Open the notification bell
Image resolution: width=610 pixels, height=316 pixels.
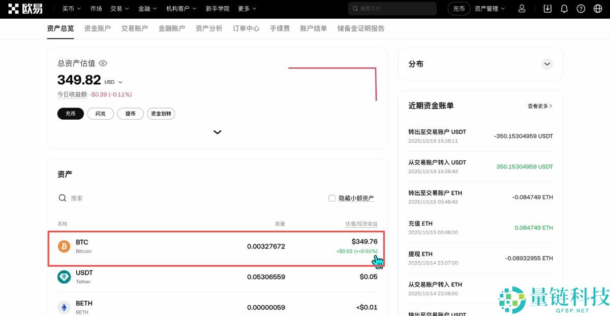pos(564,8)
